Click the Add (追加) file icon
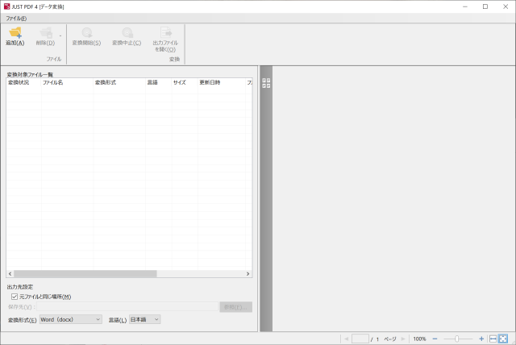The height and width of the screenshot is (345, 516). point(15,33)
